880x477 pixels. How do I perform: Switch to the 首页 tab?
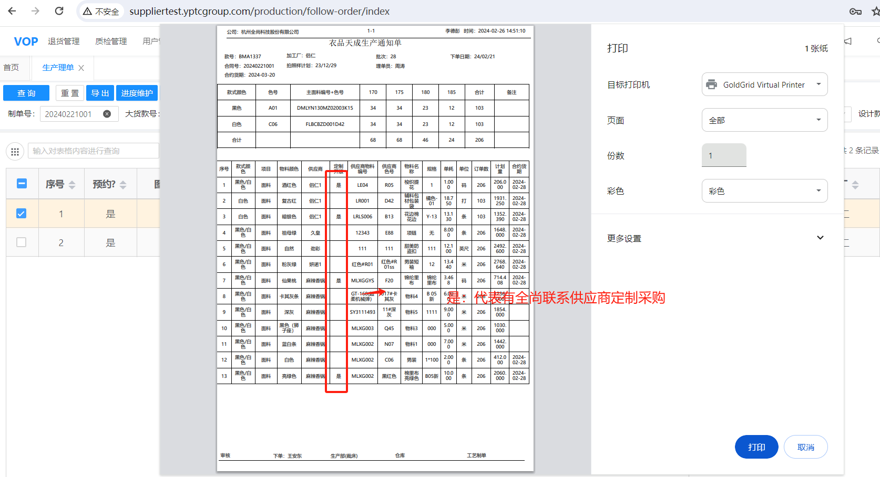pos(11,68)
